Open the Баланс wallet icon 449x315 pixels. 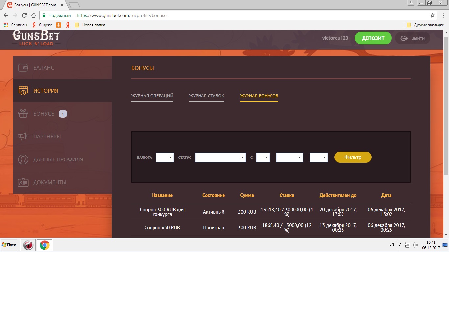[23, 68]
